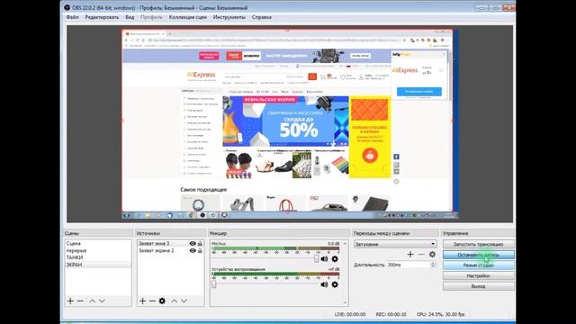Open the Инструменты menu

coord(229,17)
